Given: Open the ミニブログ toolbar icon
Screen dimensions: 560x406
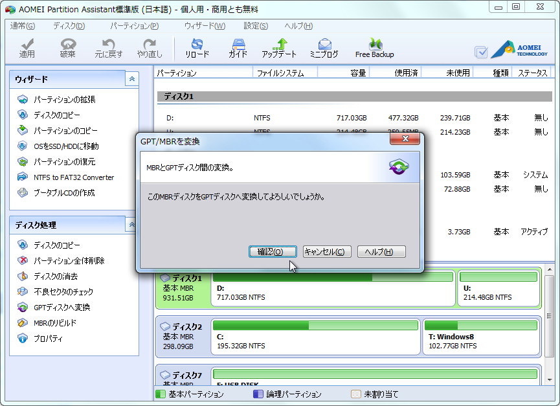Looking at the screenshot, I should point(324,47).
